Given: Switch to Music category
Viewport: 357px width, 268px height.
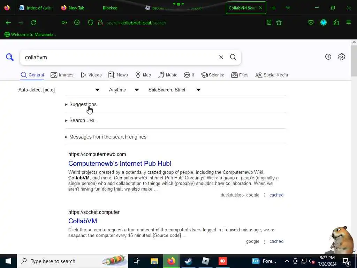Looking at the screenshot, I should 168,75.
